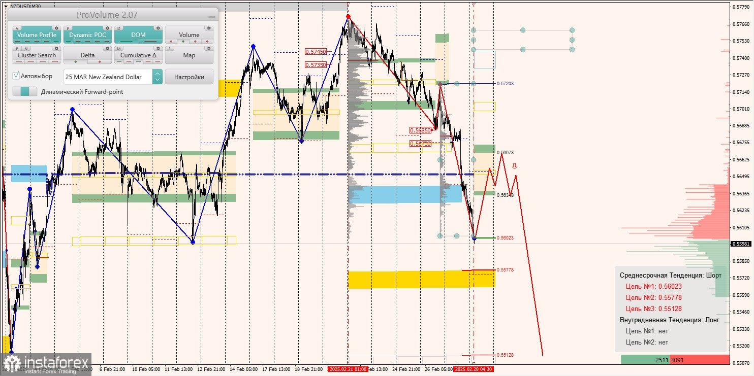
Task: Enable the Cluster Search indicator
Action: tap(37, 55)
